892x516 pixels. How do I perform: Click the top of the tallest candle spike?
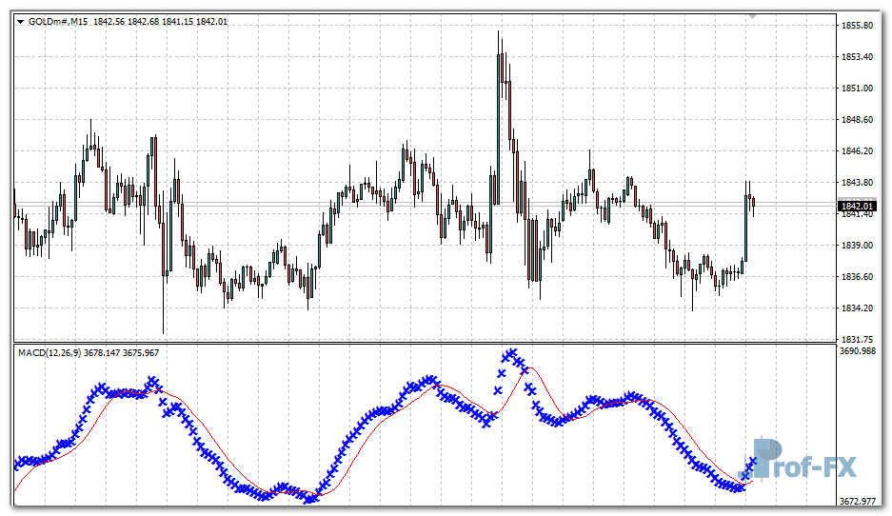click(498, 32)
